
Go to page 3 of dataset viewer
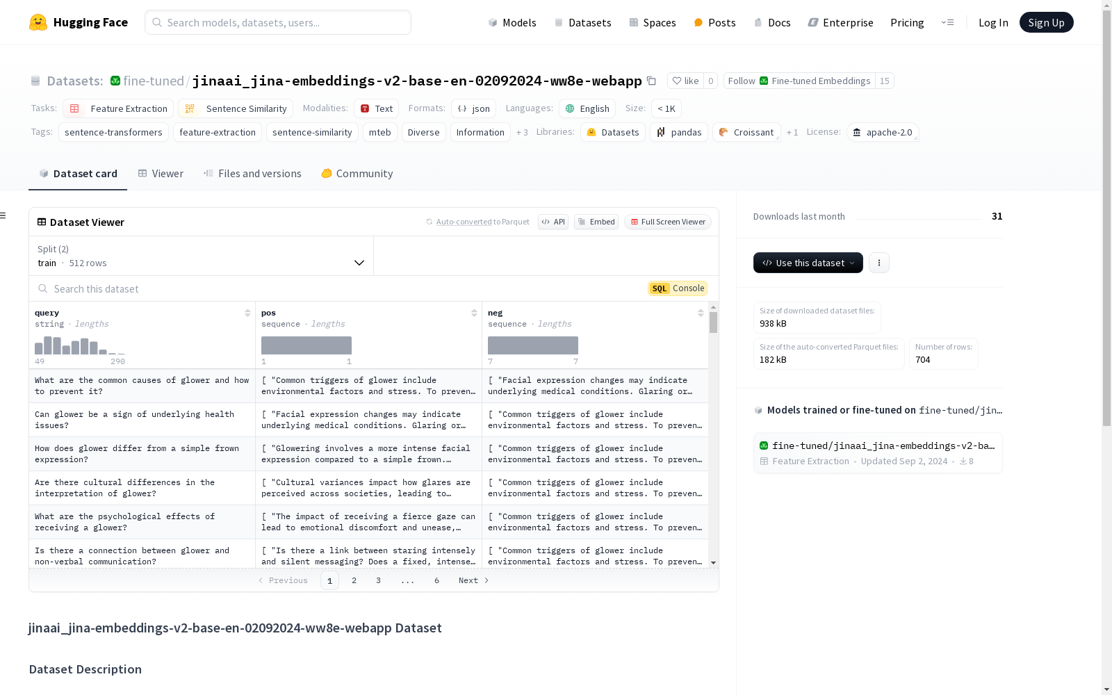click(x=378, y=580)
